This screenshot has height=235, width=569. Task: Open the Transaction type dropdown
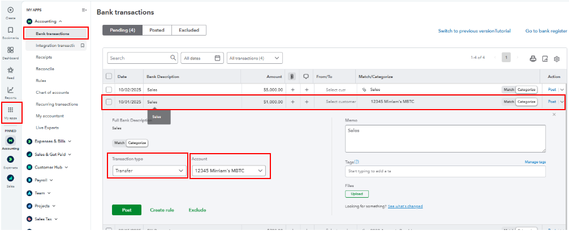pos(147,170)
